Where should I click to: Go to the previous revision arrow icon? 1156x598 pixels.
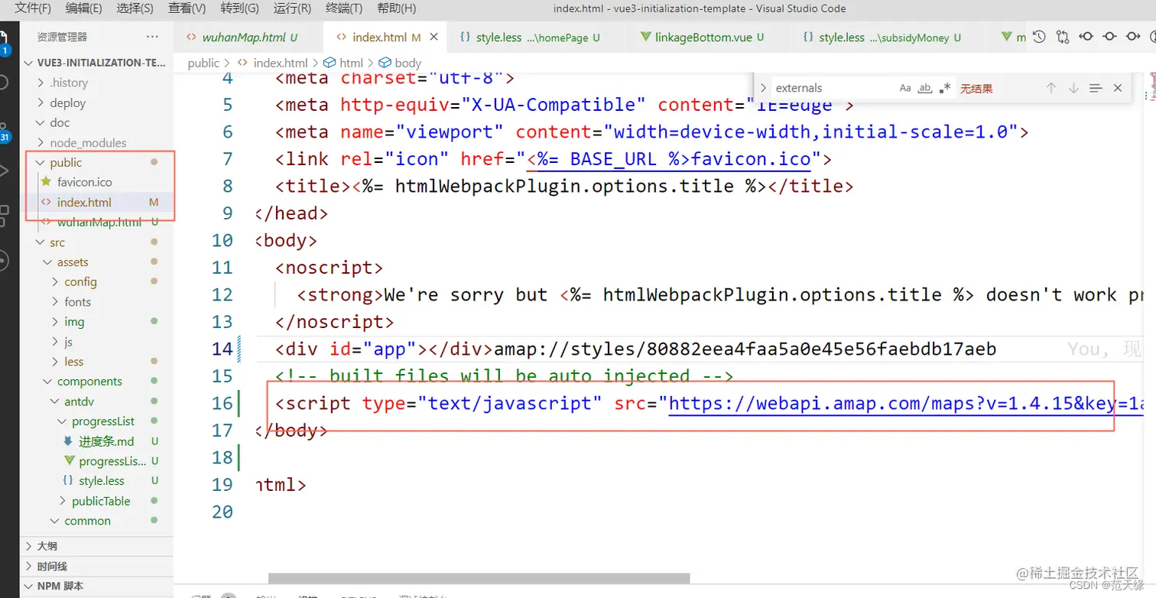tap(1086, 37)
